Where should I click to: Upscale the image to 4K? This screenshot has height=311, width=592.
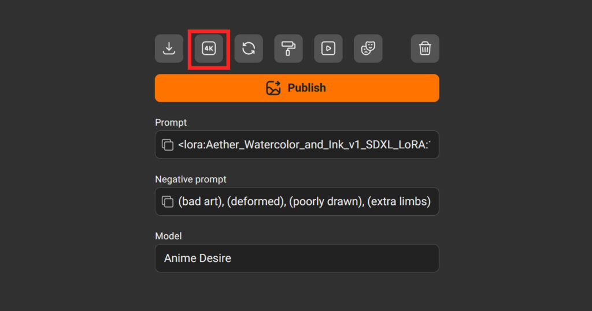click(209, 48)
